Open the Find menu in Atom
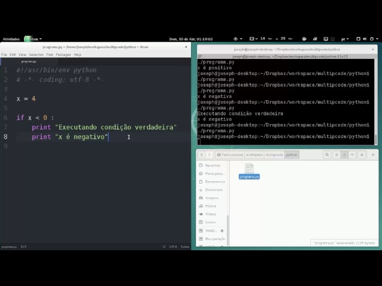 click(50, 55)
